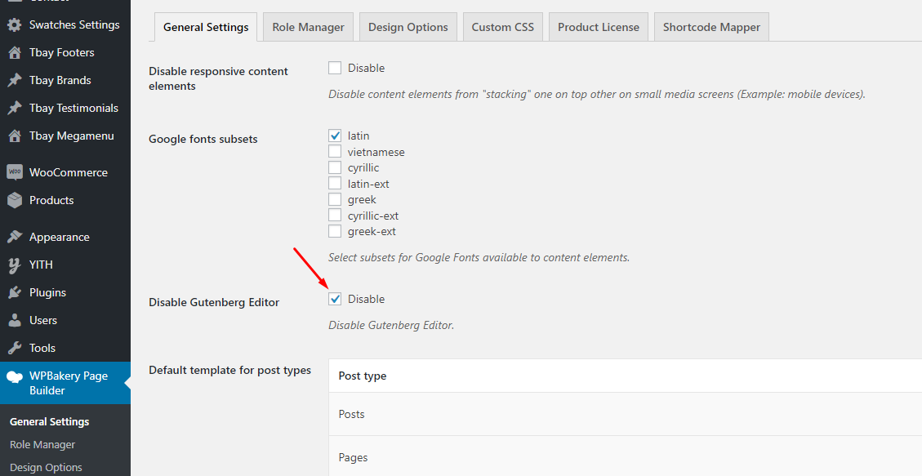Uncheck the Disable Gutenberg Editor checkbox
This screenshot has height=476, width=922.
335,299
